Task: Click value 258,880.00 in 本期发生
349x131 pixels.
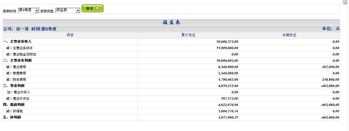Action: pos(331,80)
